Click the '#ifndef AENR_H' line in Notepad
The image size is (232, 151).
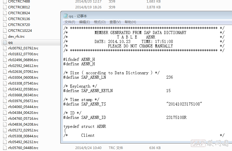tap(79, 59)
